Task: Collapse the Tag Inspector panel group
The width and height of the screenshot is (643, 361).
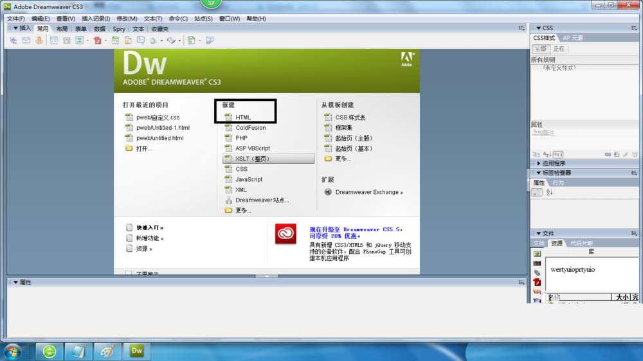Action: [x=538, y=173]
